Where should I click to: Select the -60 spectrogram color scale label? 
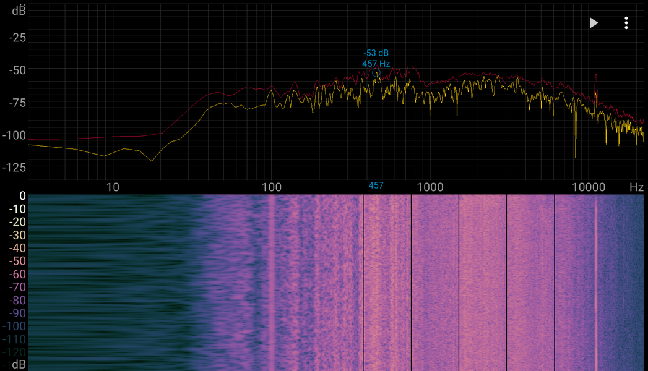[x=17, y=274]
